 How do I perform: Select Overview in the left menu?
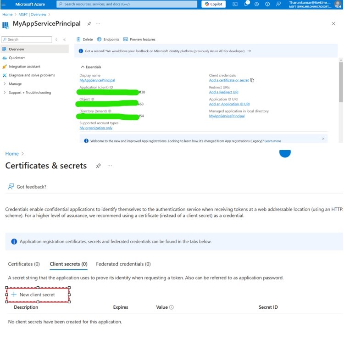pyautogui.click(x=35, y=49)
